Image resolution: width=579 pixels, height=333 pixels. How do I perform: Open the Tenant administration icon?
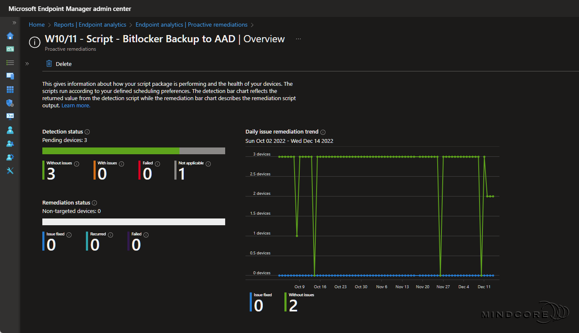[x=10, y=157]
